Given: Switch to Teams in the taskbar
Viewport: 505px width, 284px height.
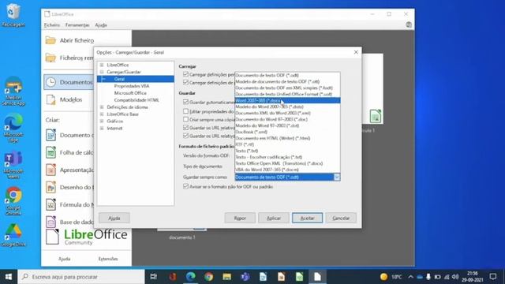Looking at the screenshot, I should 245,277.
